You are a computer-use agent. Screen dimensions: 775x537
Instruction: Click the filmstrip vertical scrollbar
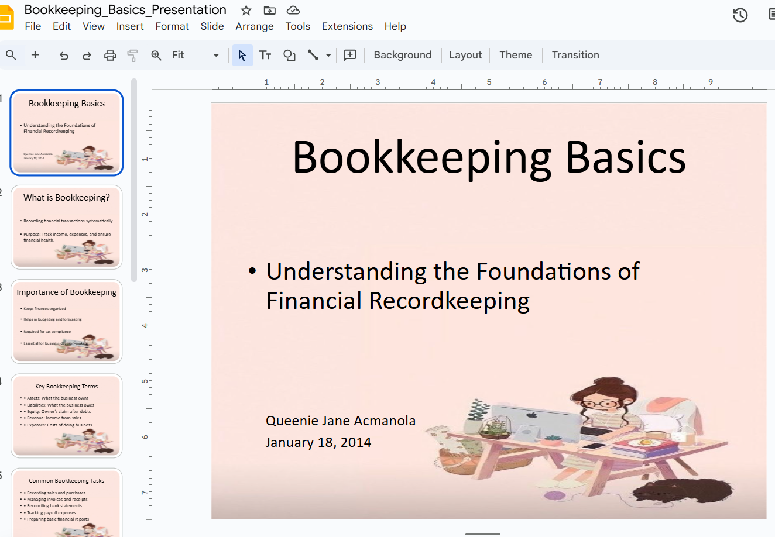coord(134,180)
